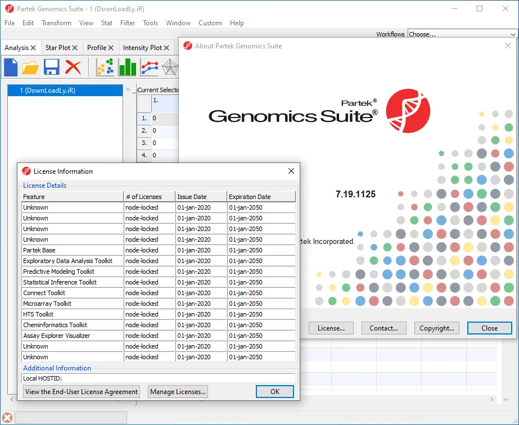Click the Copyright button in About dialog
This screenshot has height=425, width=519.
coord(436,328)
